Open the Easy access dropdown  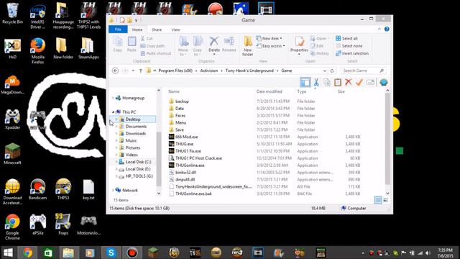pyautogui.click(x=271, y=46)
